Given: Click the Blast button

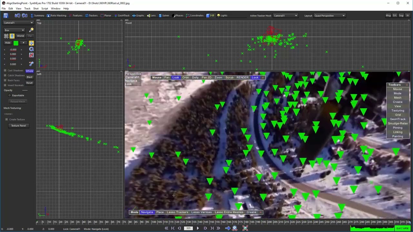Looking at the screenshot, I should point(29,77).
